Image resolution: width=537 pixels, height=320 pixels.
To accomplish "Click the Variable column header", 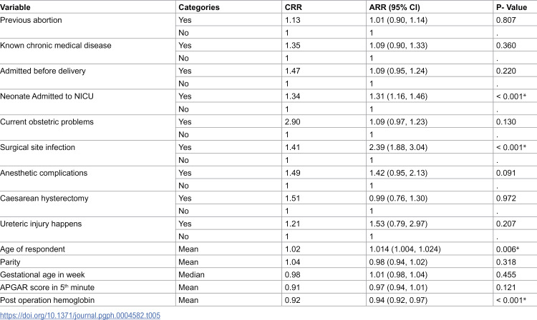I will 16,7.
